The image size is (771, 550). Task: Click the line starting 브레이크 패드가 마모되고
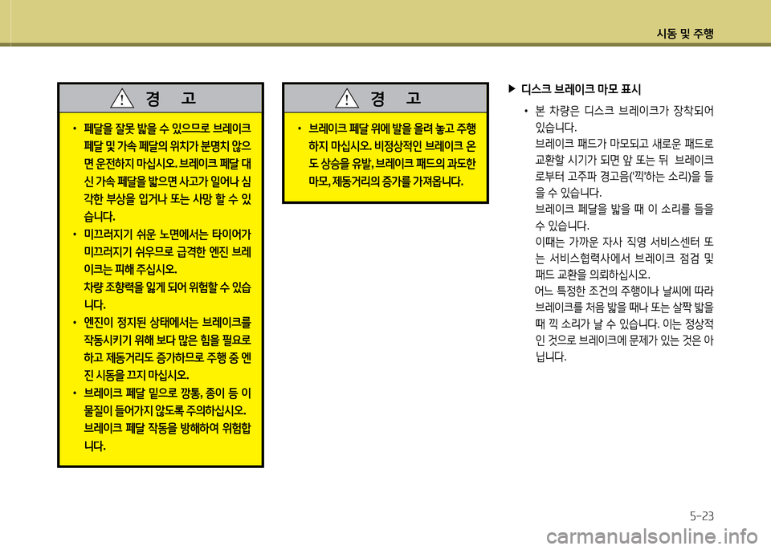[624, 144]
